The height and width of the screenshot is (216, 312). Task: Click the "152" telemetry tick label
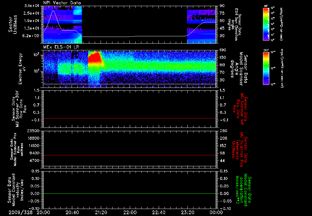click(223, 146)
